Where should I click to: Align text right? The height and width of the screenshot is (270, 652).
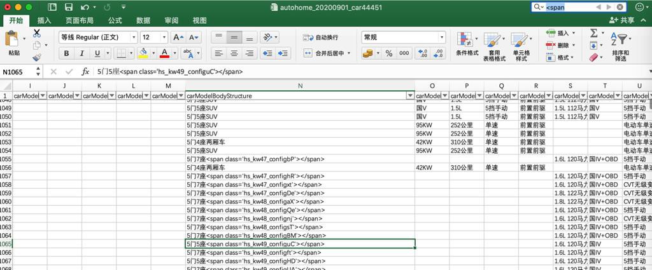(x=250, y=53)
